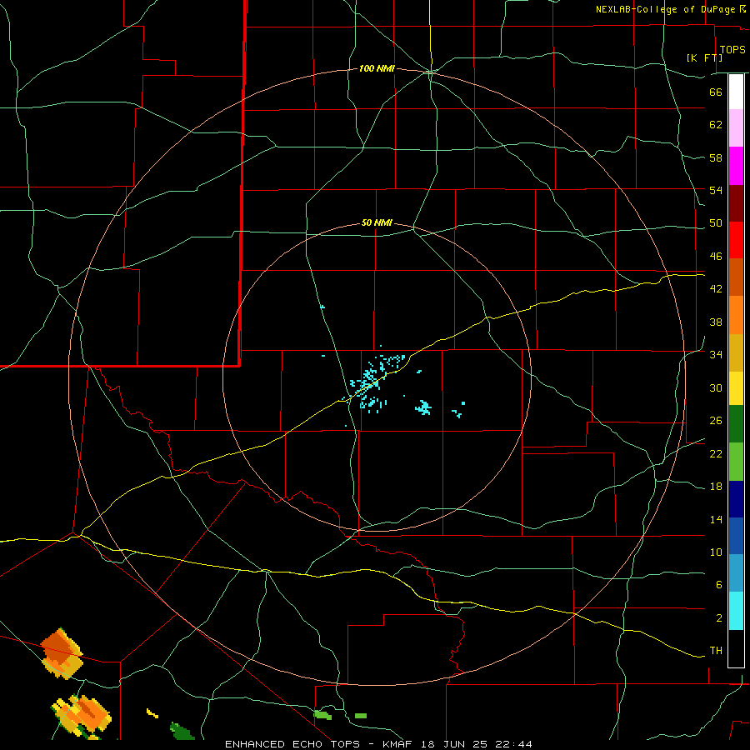This screenshot has width=750, height=750.
Task: Click the black TH threshold legend swatch
Action: coord(736,648)
